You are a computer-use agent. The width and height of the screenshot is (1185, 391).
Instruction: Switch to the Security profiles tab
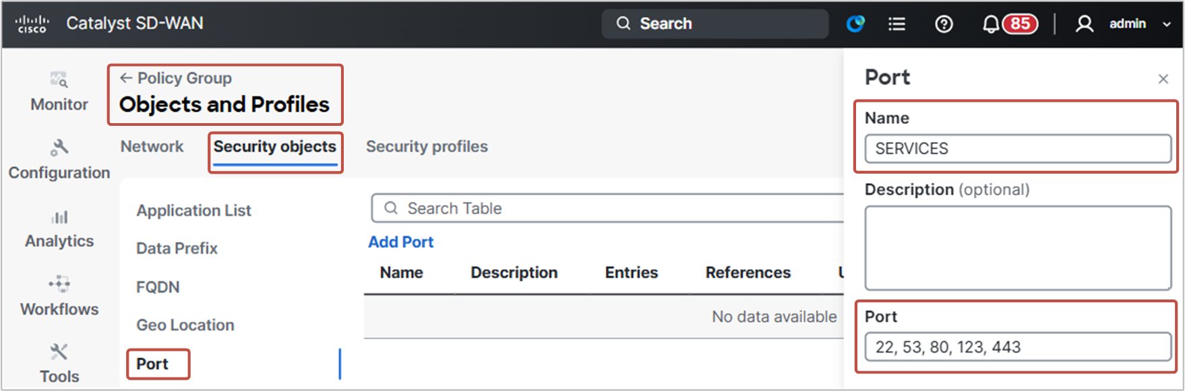pos(427,146)
